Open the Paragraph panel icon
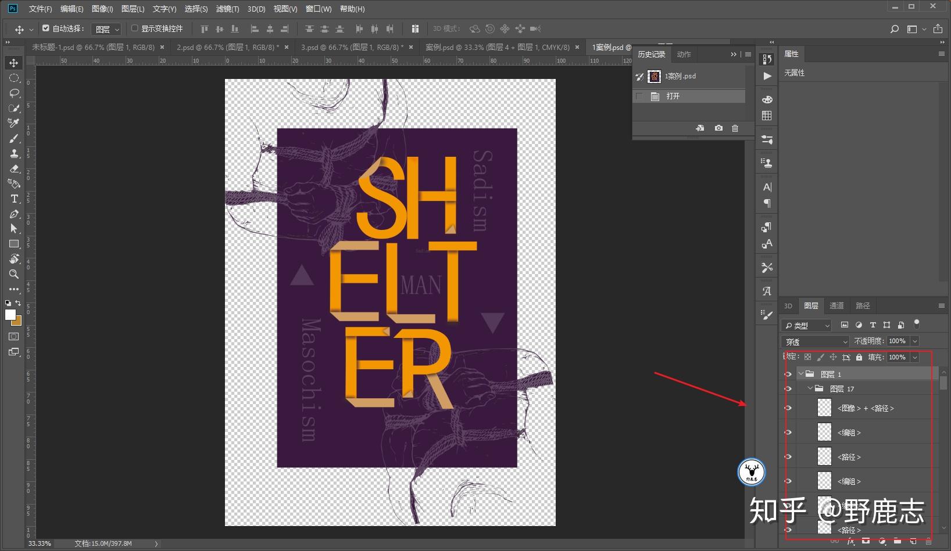Image resolution: width=951 pixels, height=551 pixels. pos(767,203)
